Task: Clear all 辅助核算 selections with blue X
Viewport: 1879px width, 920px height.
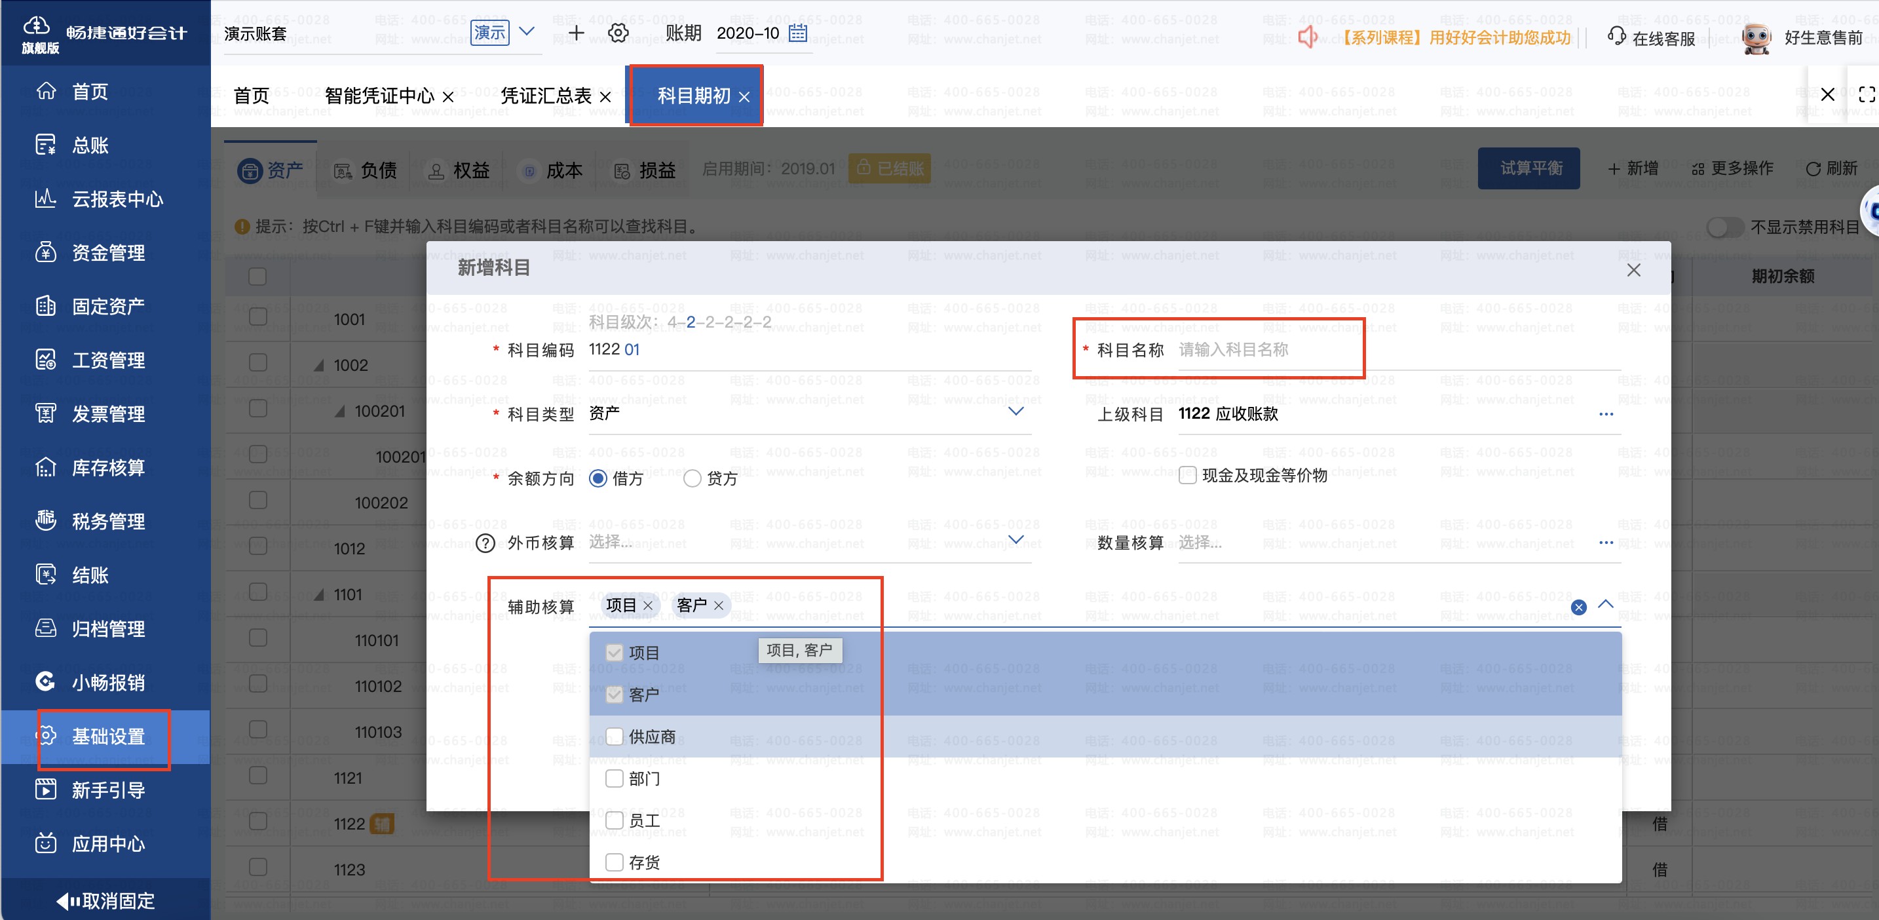Action: click(x=1578, y=607)
